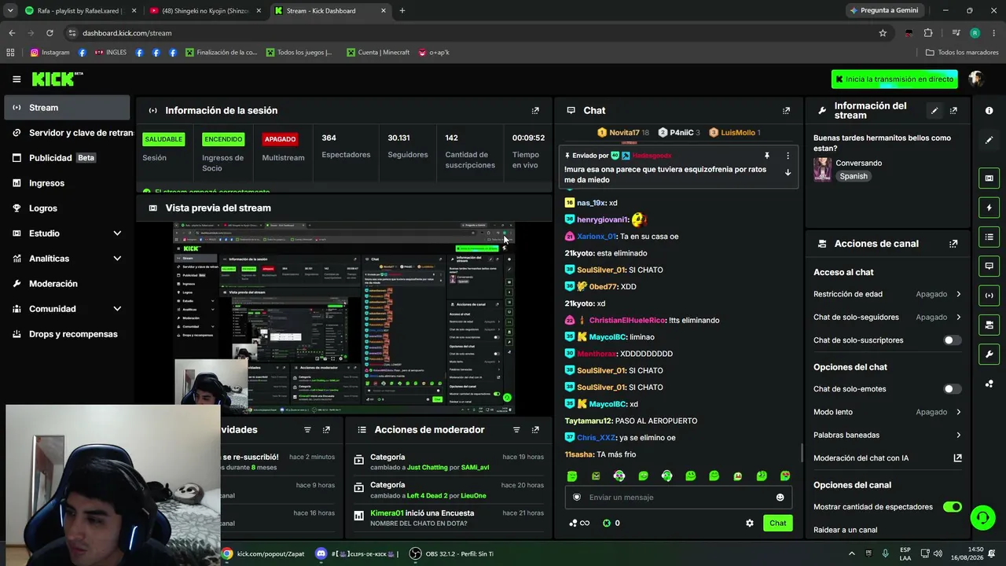Open OBS 32.1.2 in the taskbar
This screenshot has width=1006, height=566.
(452, 554)
